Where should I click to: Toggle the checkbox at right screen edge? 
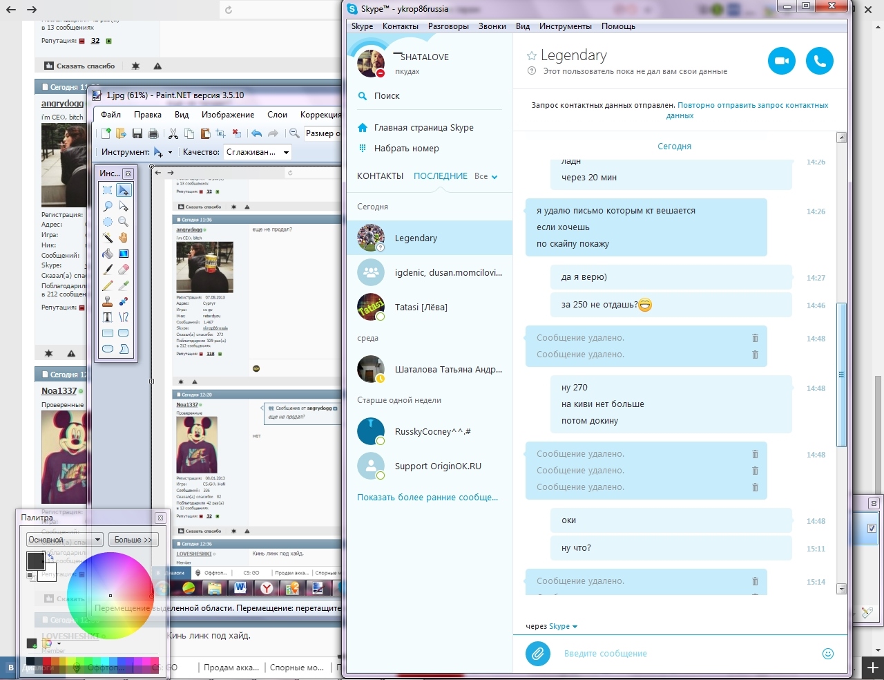(872, 528)
